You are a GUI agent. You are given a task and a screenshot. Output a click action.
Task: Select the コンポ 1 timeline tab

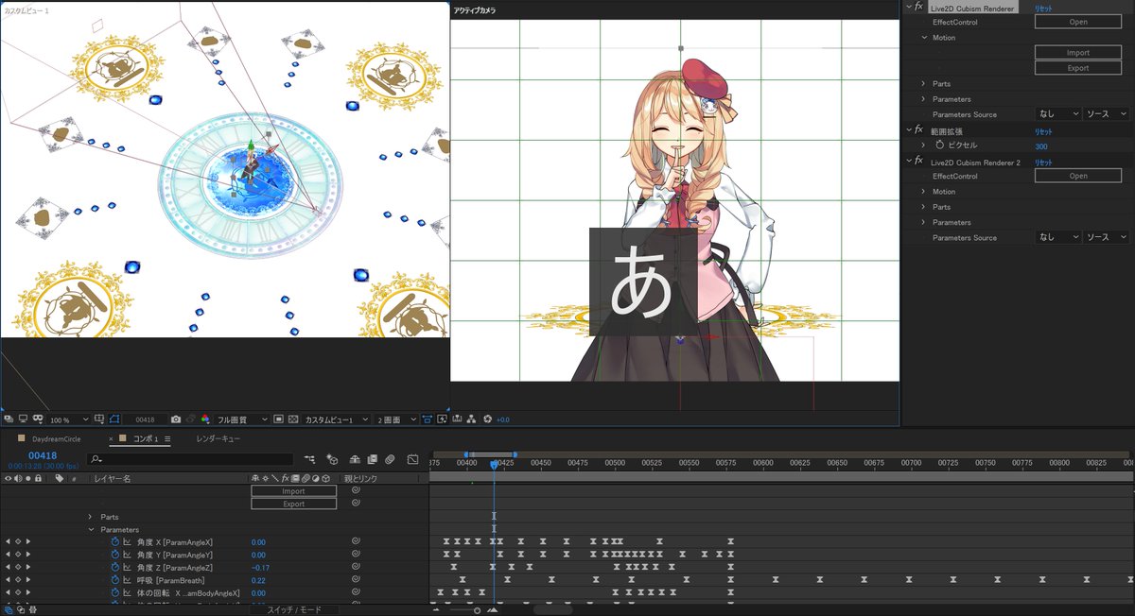146,439
